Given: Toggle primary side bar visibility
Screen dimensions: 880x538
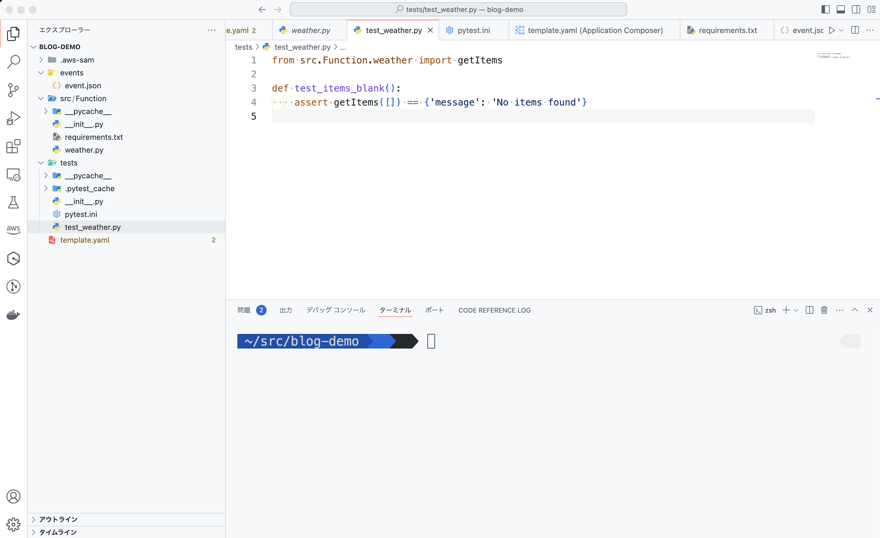Looking at the screenshot, I should coord(825,10).
